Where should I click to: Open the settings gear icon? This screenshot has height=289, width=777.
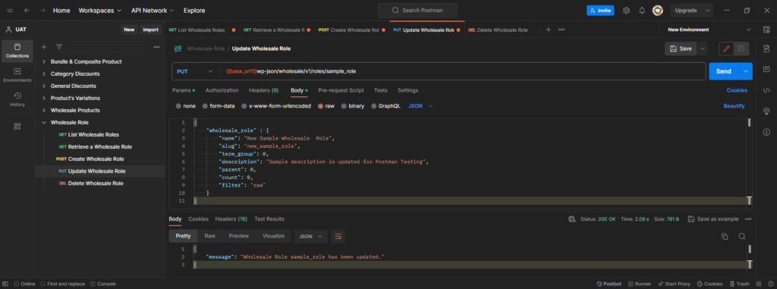point(626,11)
